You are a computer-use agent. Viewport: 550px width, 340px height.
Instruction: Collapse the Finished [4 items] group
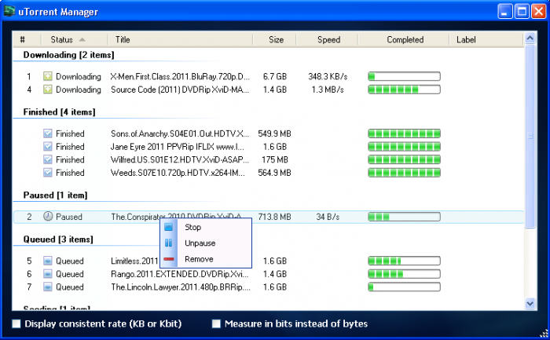[x=59, y=112]
